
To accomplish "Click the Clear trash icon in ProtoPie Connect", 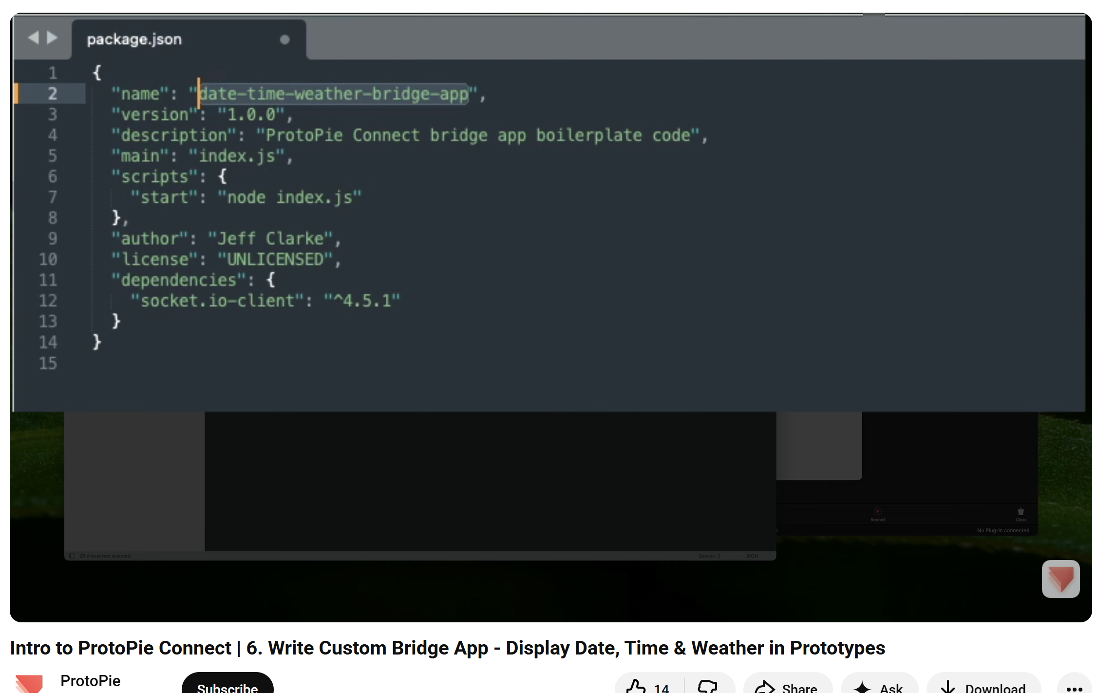I will tap(1021, 511).
